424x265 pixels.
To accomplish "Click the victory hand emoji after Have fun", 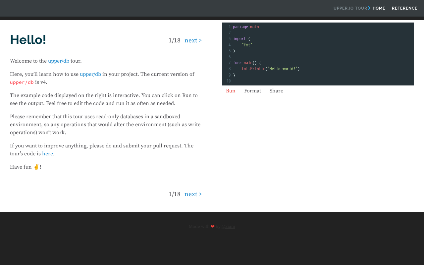I will [x=36, y=167].
